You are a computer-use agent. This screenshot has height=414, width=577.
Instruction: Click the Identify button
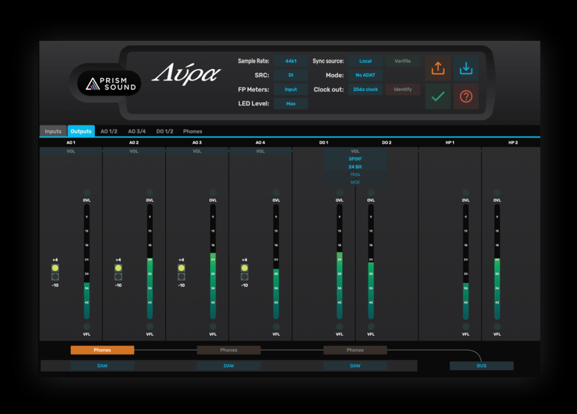point(403,89)
